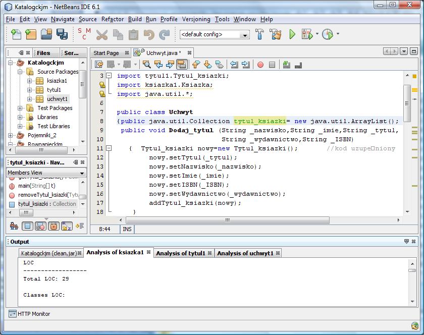Toggle bookmark icon in editor toolbar
Screen dimensions: 424x335
click(219, 65)
